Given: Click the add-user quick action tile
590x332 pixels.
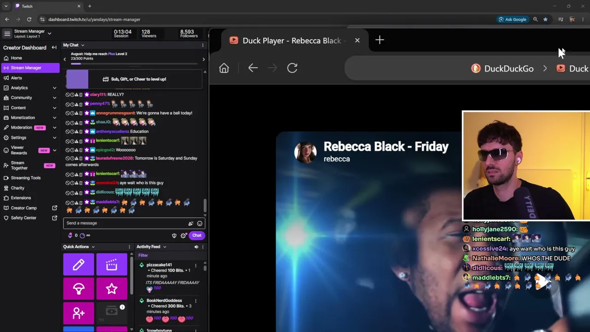Looking at the screenshot, I should click(x=79, y=314).
